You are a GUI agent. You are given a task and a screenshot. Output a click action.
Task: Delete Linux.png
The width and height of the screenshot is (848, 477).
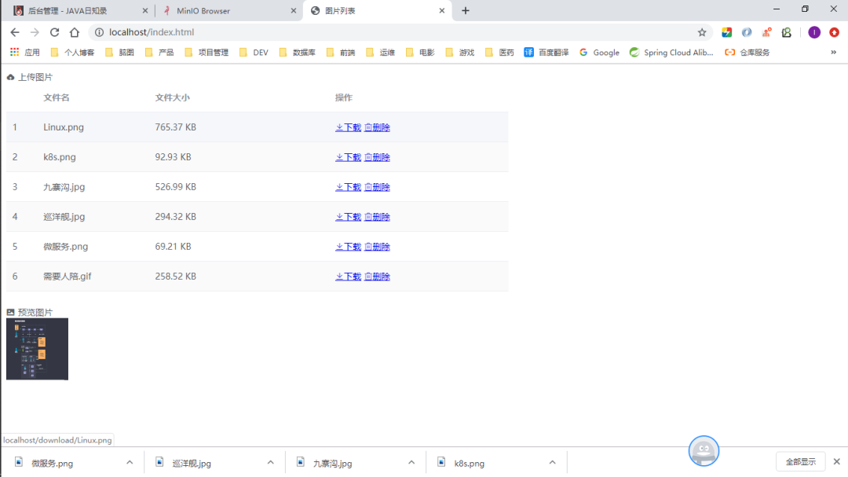377,127
